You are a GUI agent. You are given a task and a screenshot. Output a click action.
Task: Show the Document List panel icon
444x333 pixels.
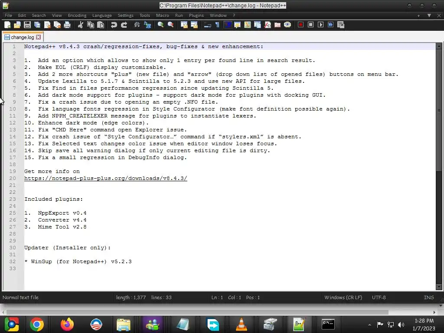(x=258, y=25)
